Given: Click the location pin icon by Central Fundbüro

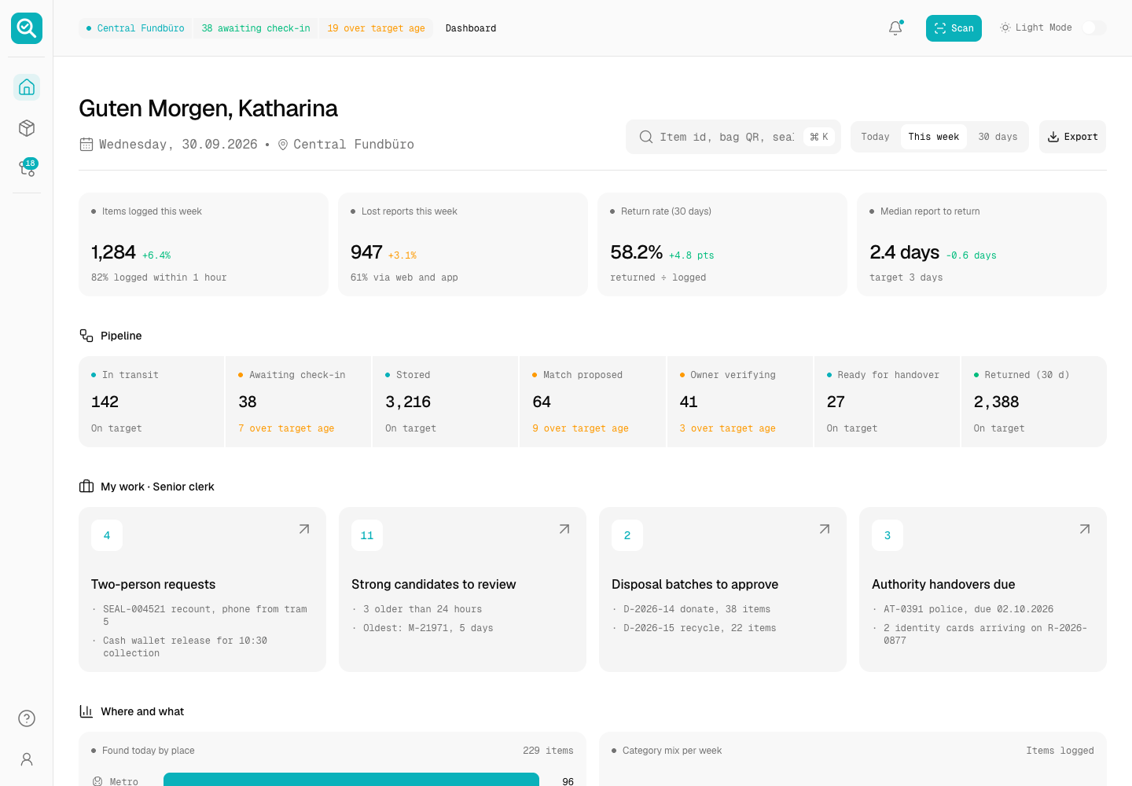Looking at the screenshot, I should [x=283, y=145].
